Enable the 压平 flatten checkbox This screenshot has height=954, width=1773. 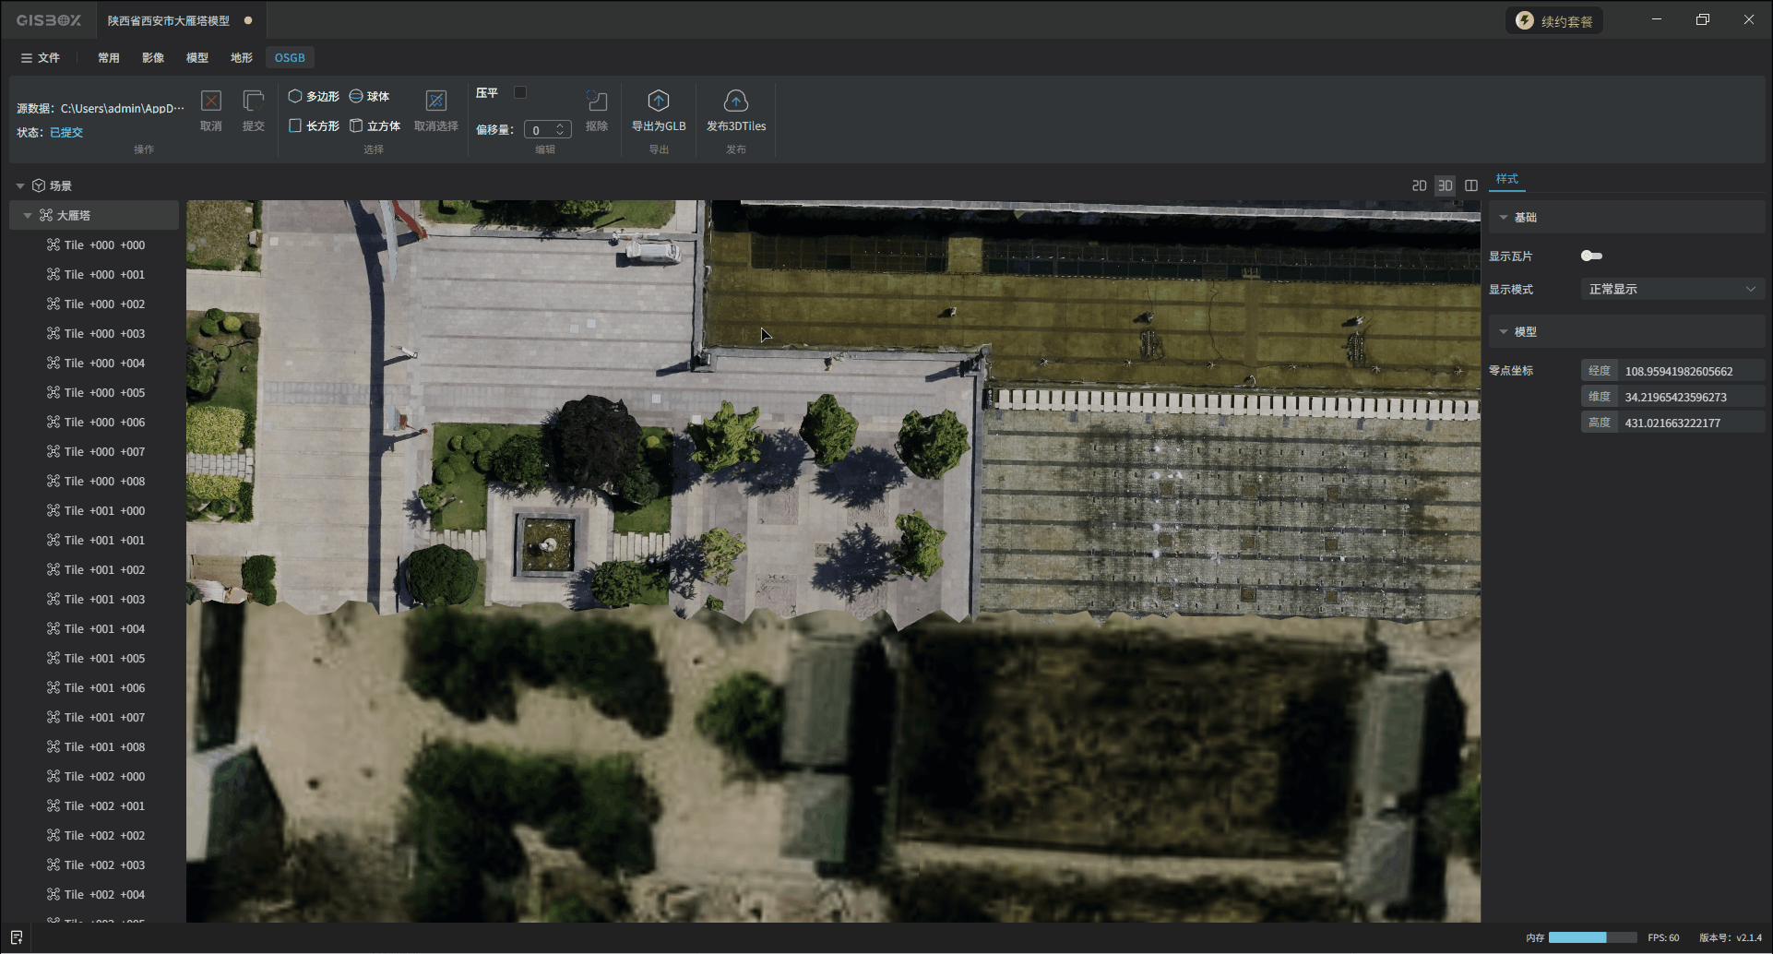520,92
